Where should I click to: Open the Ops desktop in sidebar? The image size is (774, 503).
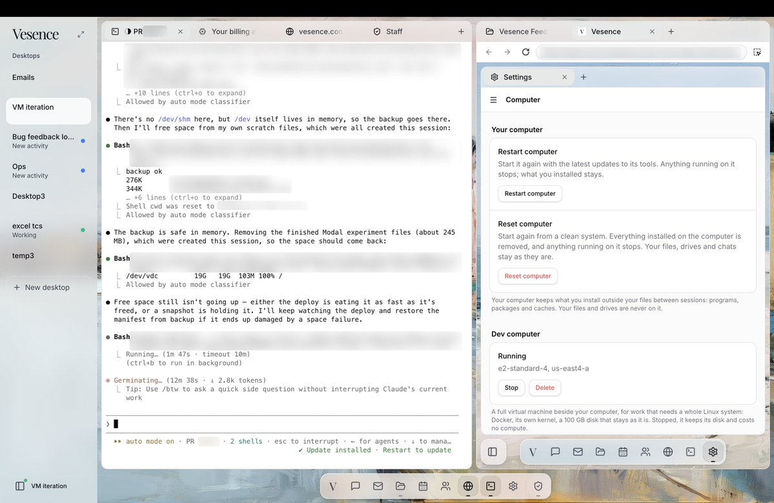tap(48, 170)
